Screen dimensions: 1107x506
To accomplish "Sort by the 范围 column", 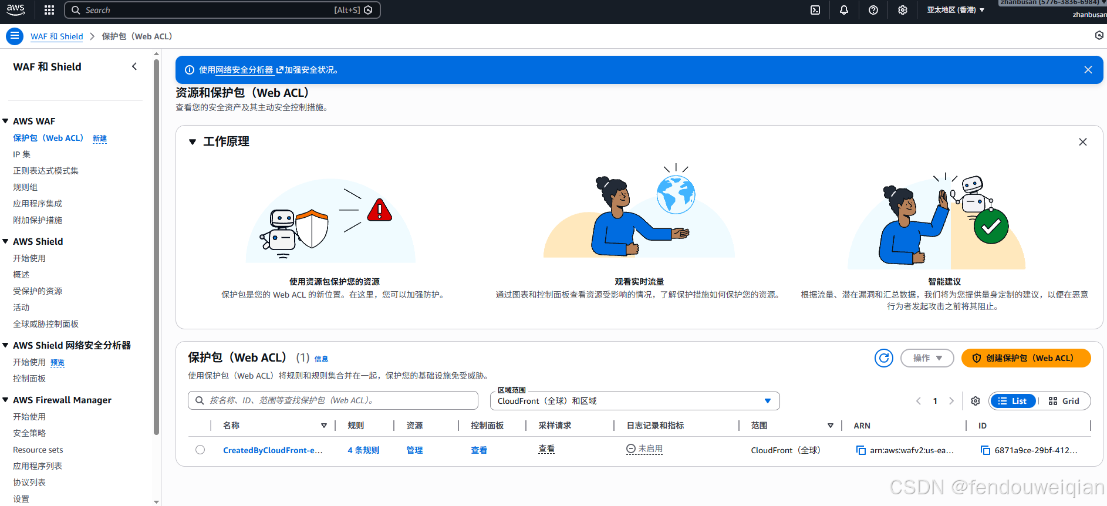I will click(x=831, y=426).
